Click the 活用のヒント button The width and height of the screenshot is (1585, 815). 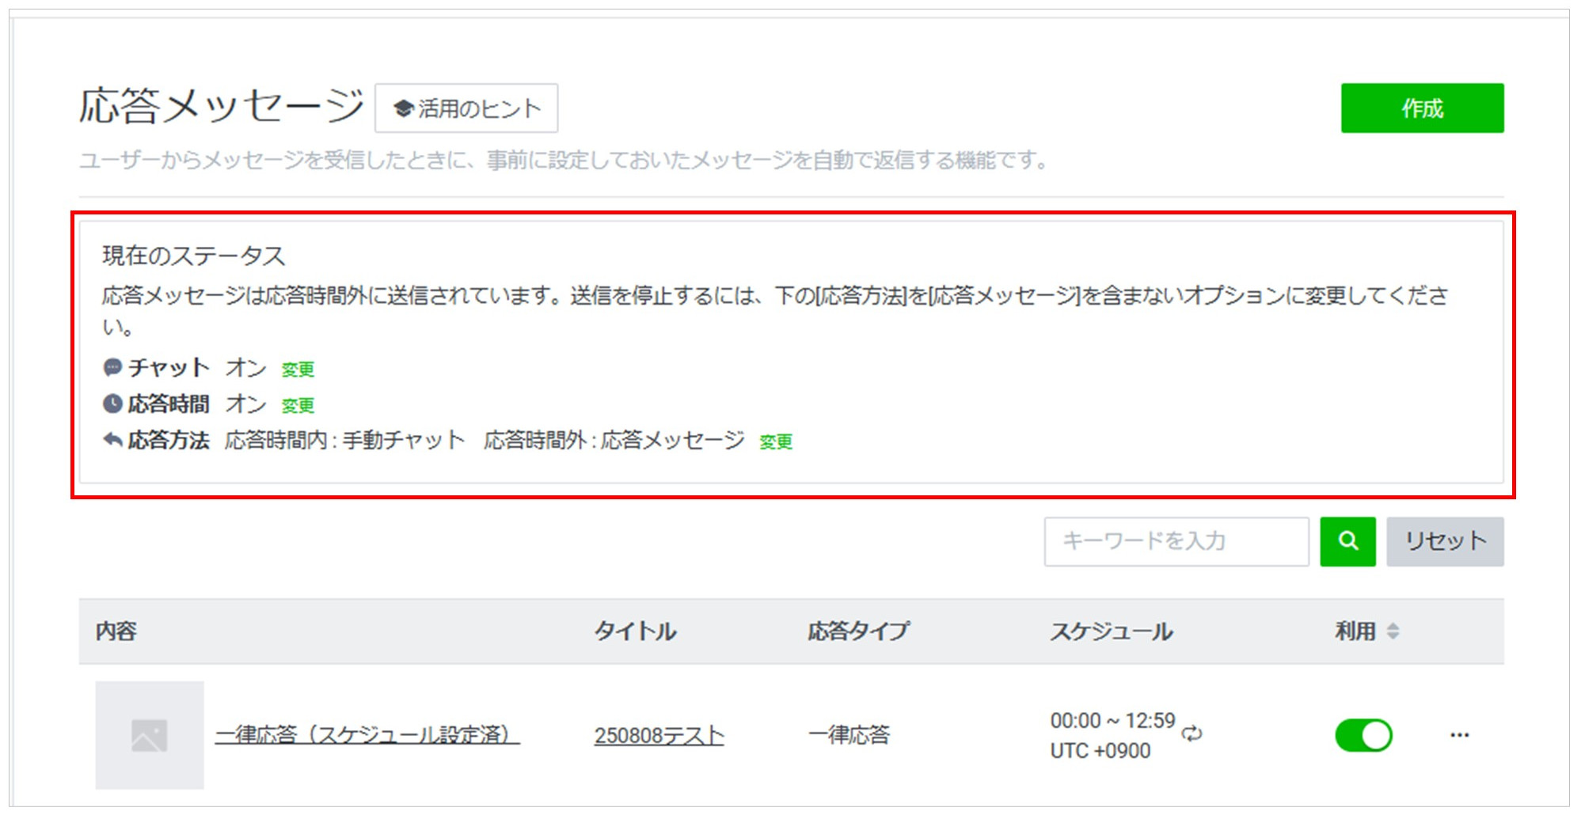click(x=466, y=108)
